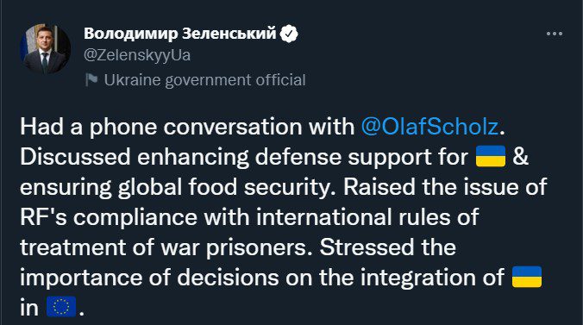The height and width of the screenshot is (325, 583).
Task: Click 'Raised the issue of' text
Action: point(445,186)
